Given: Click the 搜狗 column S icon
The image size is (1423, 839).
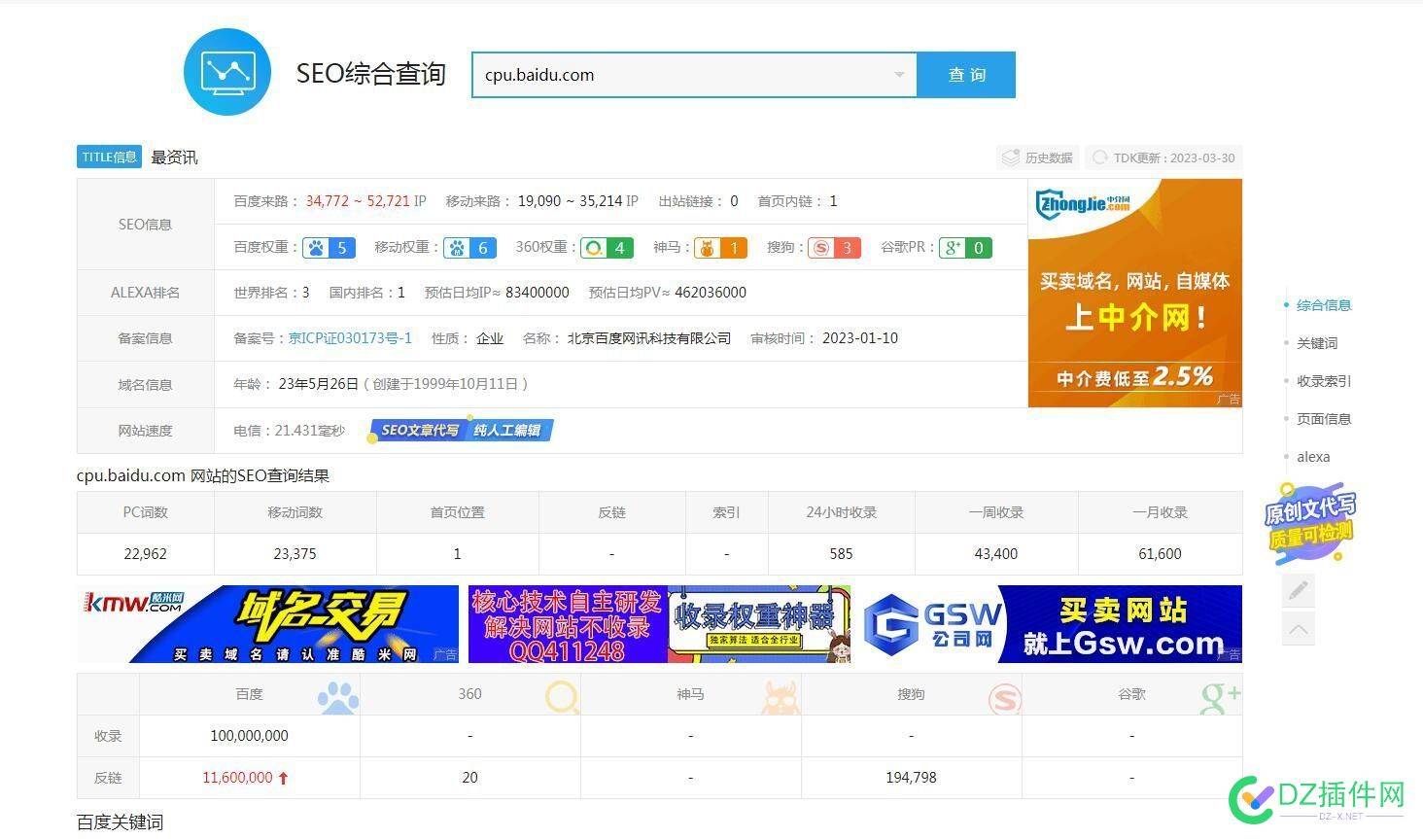Looking at the screenshot, I should coord(1004,699).
